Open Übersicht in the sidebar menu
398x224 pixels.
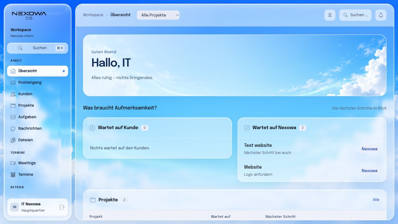38,71
